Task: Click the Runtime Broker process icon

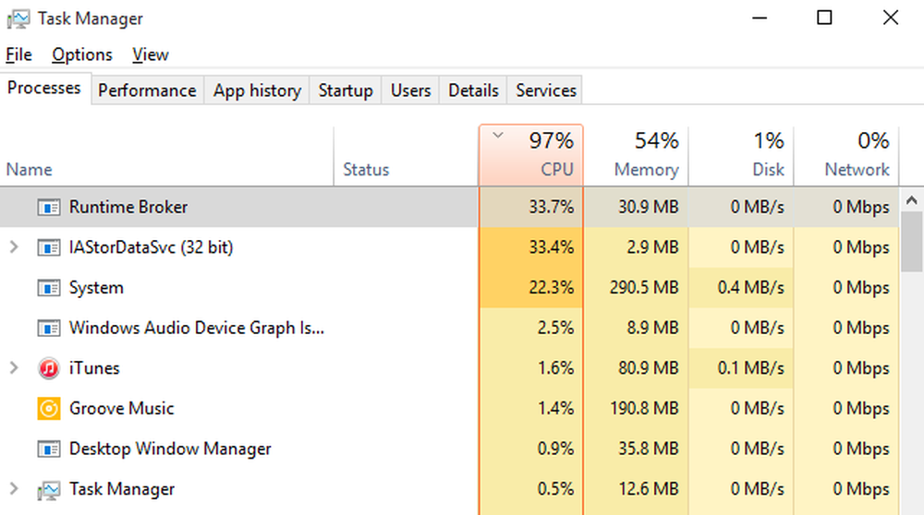Action: coord(48,208)
